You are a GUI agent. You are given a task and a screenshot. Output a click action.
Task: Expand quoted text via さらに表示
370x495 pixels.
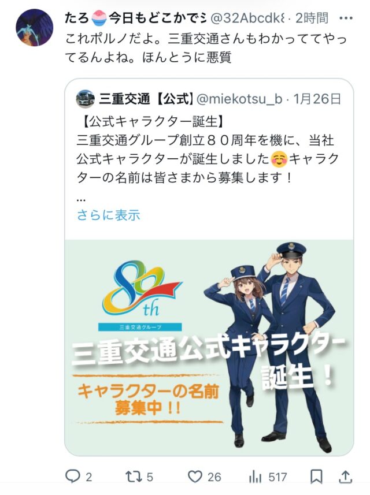(x=108, y=215)
